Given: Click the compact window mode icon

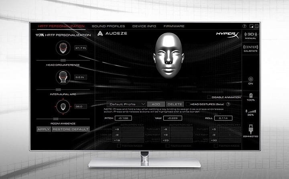Looking at the screenshot, I should (x=251, y=26).
